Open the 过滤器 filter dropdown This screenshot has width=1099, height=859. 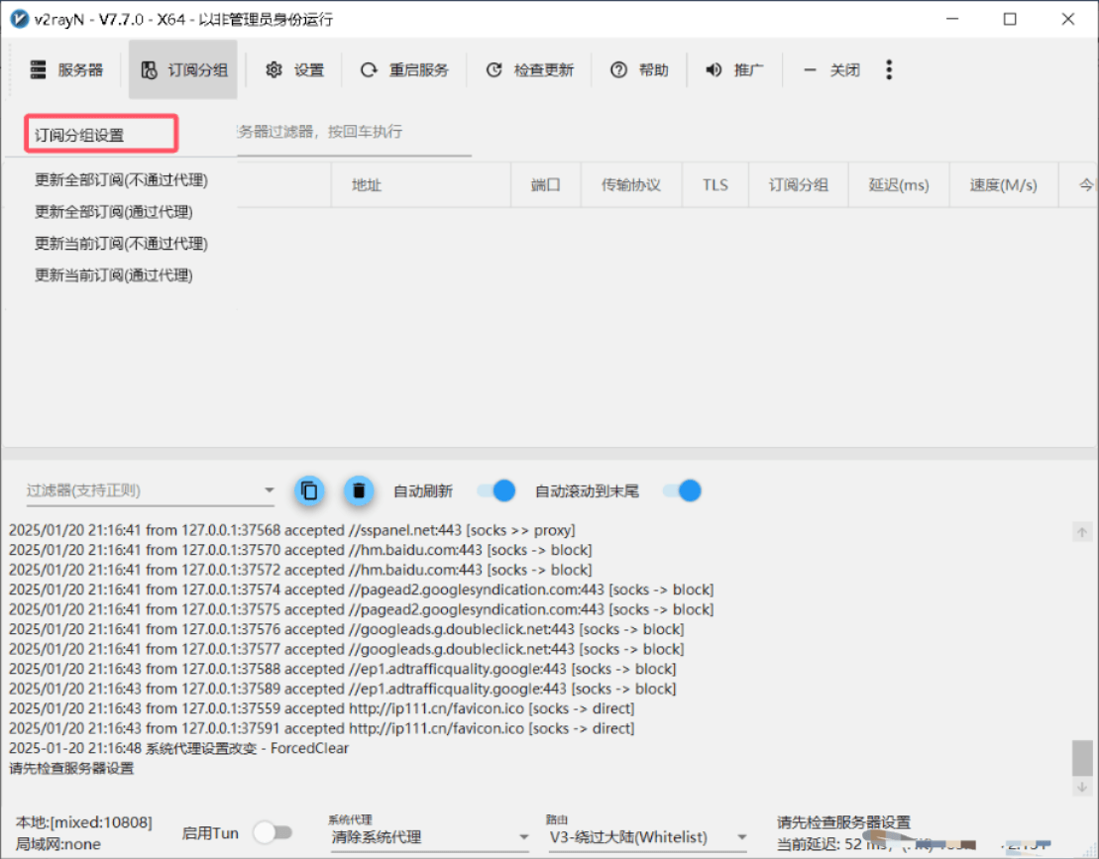[x=268, y=489]
